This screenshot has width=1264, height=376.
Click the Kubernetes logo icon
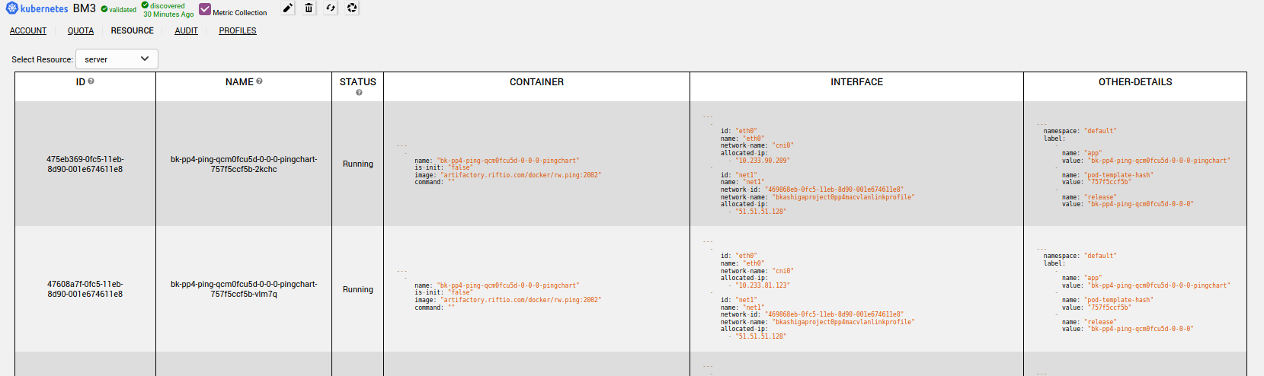click(x=12, y=8)
